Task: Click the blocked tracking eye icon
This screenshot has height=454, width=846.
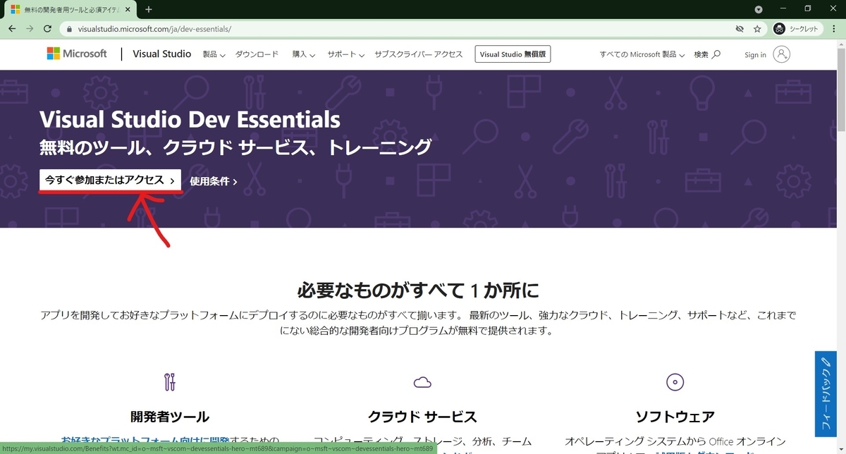Action: [740, 29]
